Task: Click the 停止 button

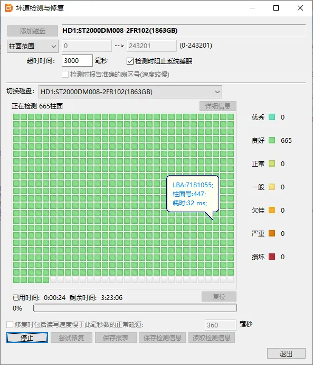Action: (x=27, y=337)
